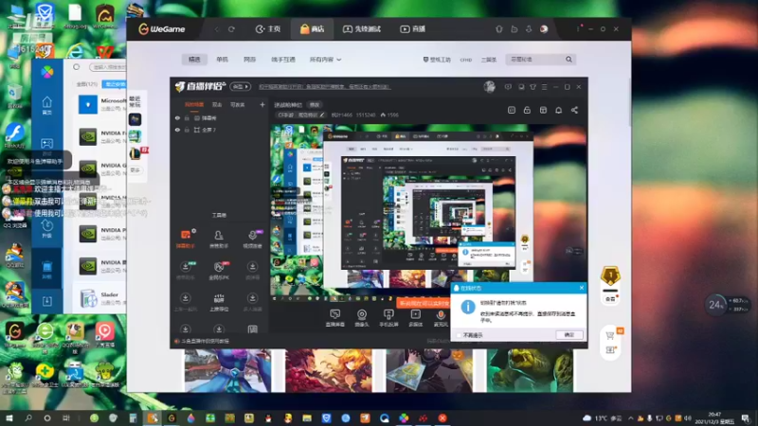This screenshot has width=758, height=426.
Task: Open the turtle monster game thumbnail
Action: [x=530, y=370]
